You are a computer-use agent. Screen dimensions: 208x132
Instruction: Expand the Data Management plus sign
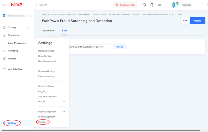[64, 111]
